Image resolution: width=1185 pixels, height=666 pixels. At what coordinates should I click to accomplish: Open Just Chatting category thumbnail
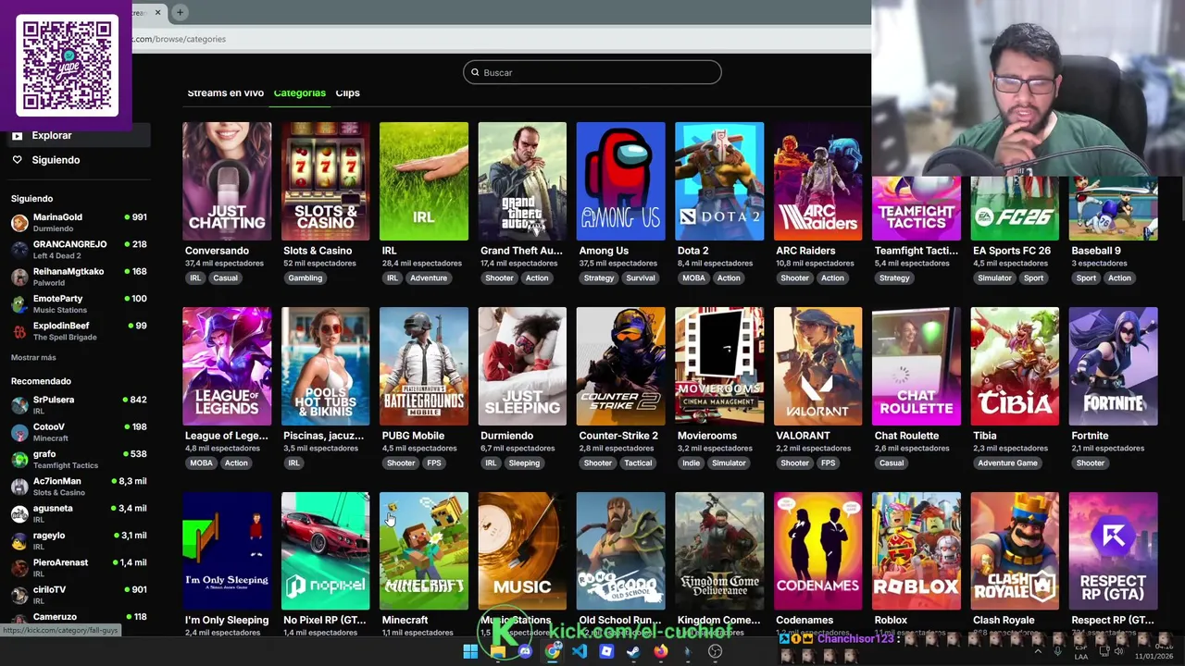227,181
